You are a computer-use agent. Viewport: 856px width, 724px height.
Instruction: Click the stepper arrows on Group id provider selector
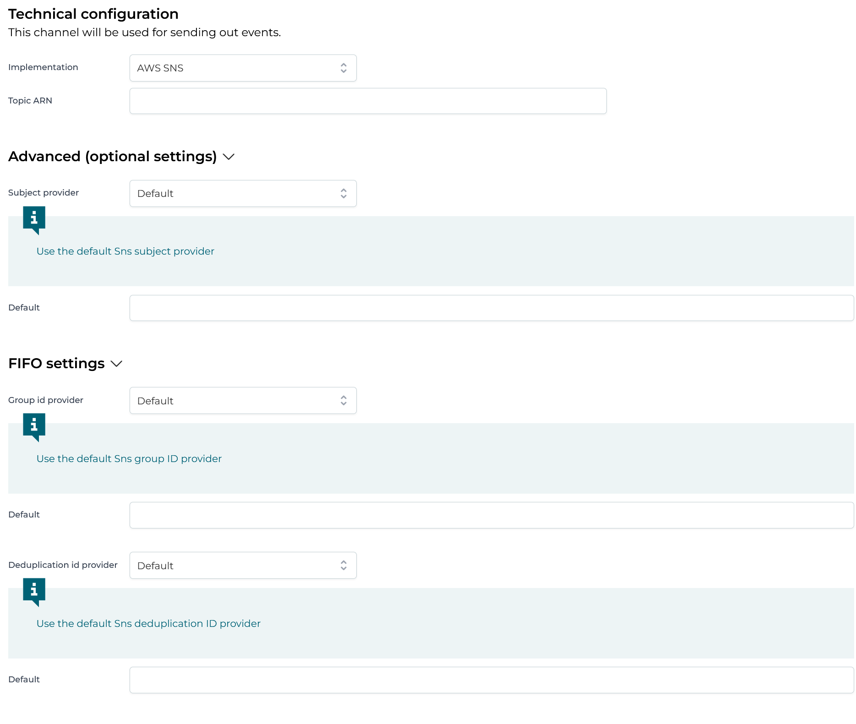(343, 400)
